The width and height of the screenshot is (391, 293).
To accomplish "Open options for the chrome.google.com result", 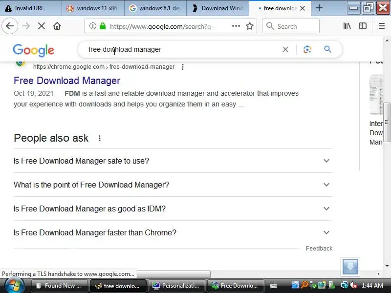I will pos(183,67).
